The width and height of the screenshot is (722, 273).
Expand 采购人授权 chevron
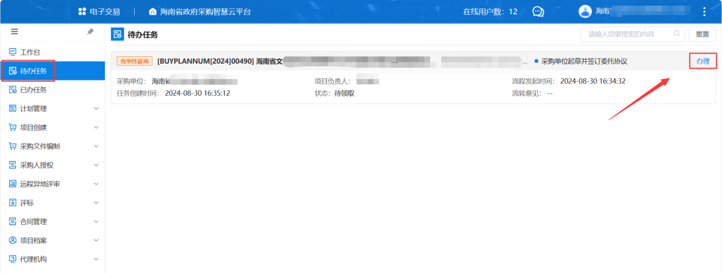pyautogui.click(x=96, y=165)
